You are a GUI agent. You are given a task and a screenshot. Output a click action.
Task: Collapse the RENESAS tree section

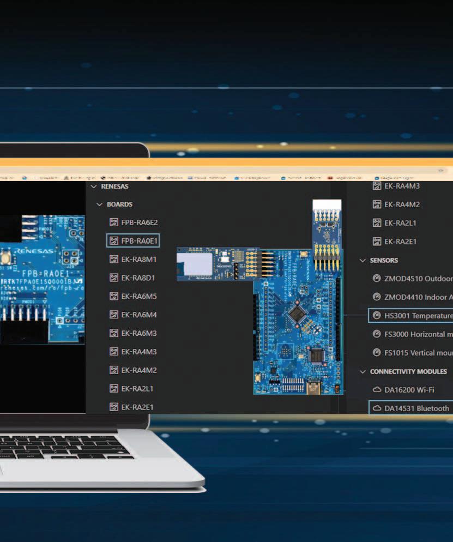coord(94,186)
